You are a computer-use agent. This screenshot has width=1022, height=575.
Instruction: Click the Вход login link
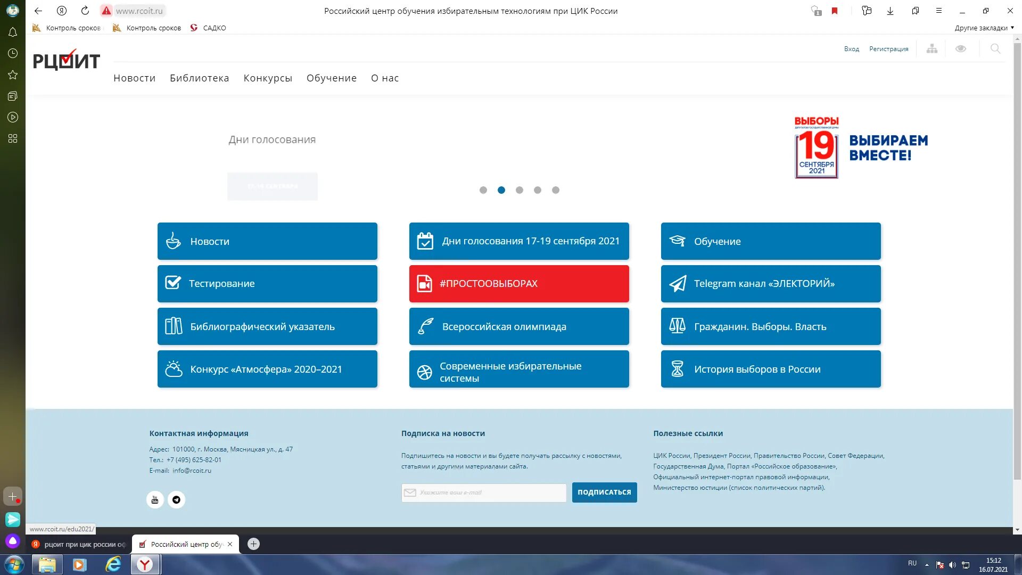852,49
